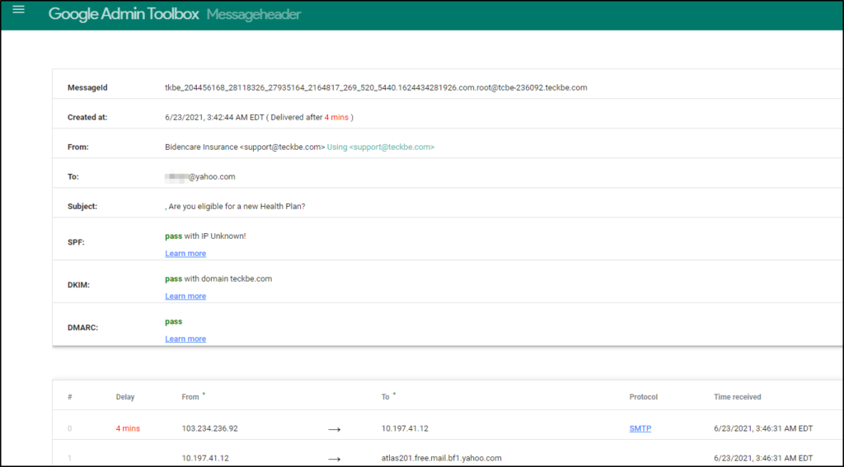Click the DMARC pass result
Image resolution: width=844 pixels, height=467 pixels.
[x=173, y=321]
